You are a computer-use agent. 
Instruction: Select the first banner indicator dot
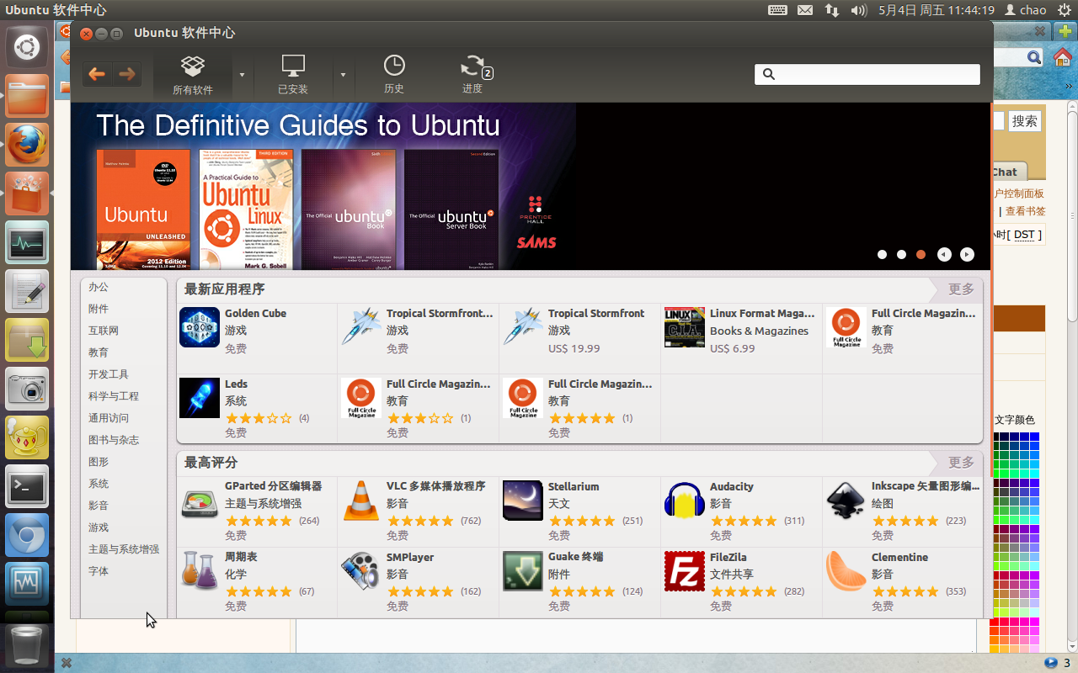882,254
